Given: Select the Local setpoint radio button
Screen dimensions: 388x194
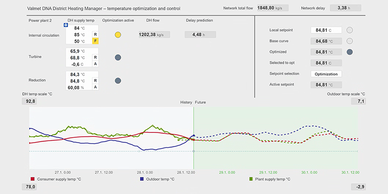Looking at the screenshot, I should 350,30.
